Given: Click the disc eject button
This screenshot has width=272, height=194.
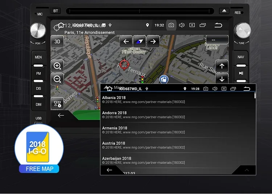Looking at the screenshot, I should point(224,11).
